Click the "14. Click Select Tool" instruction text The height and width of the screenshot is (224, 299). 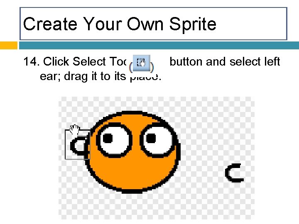click(x=75, y=61)
